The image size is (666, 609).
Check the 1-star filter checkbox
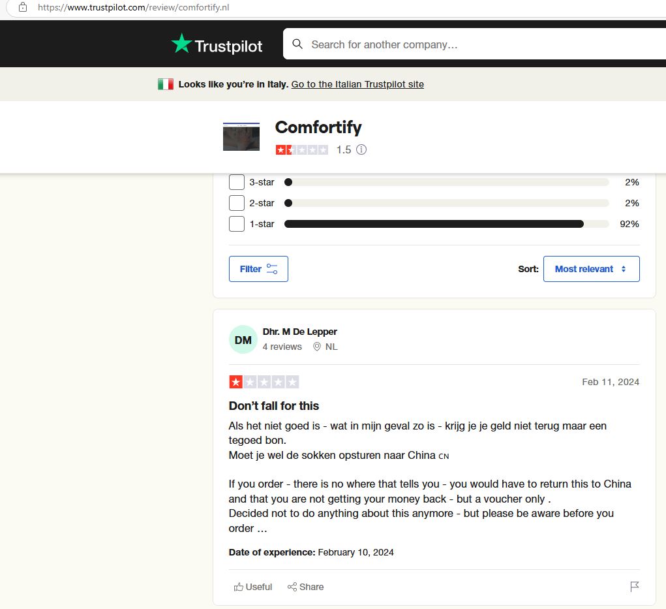(x=237, y=224)
